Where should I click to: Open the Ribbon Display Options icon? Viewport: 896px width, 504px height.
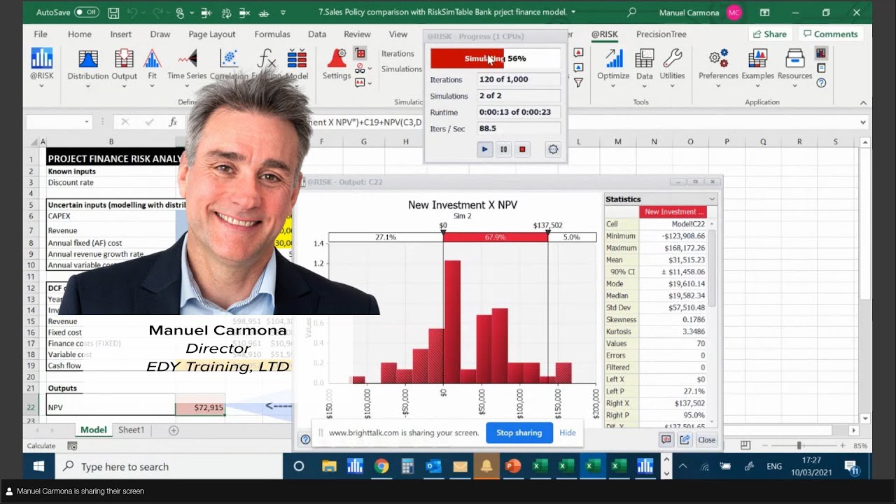point(765,13)
